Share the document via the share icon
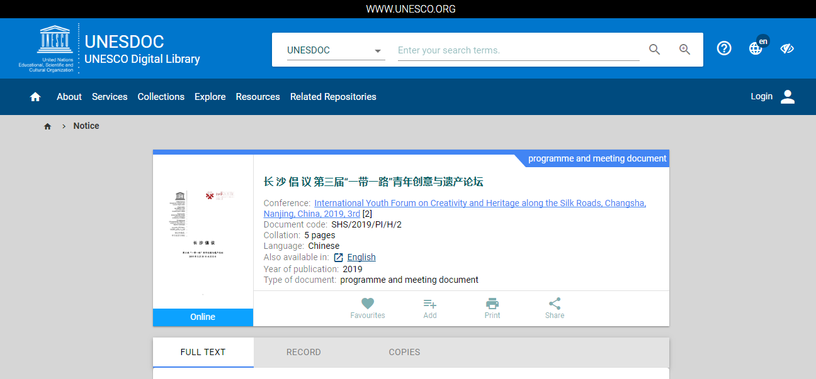Screen dimensions: 816x379 555,304
